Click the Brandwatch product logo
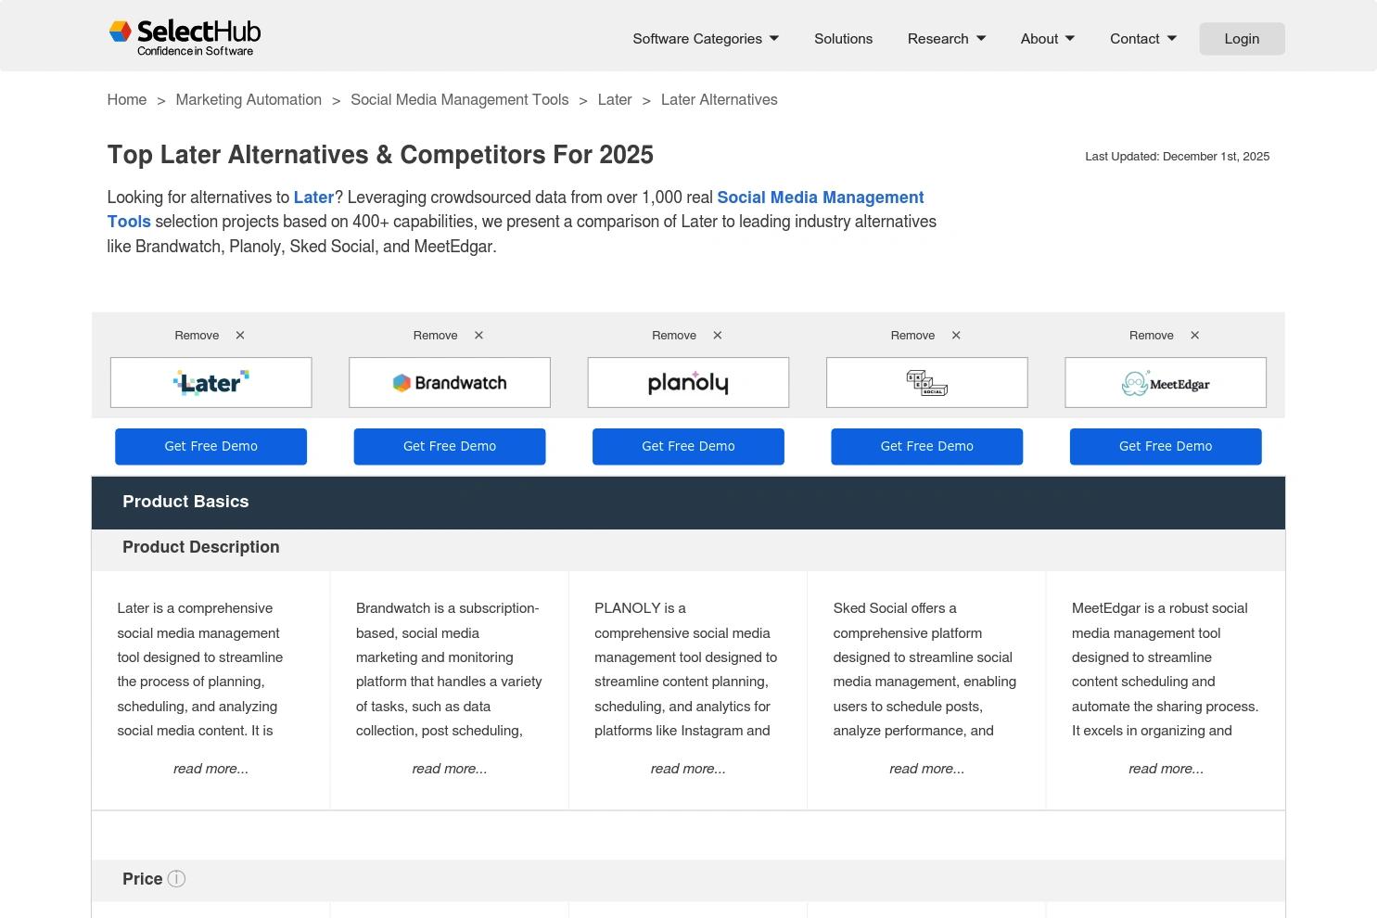The image size is (1377, 918). click(450, 382)
